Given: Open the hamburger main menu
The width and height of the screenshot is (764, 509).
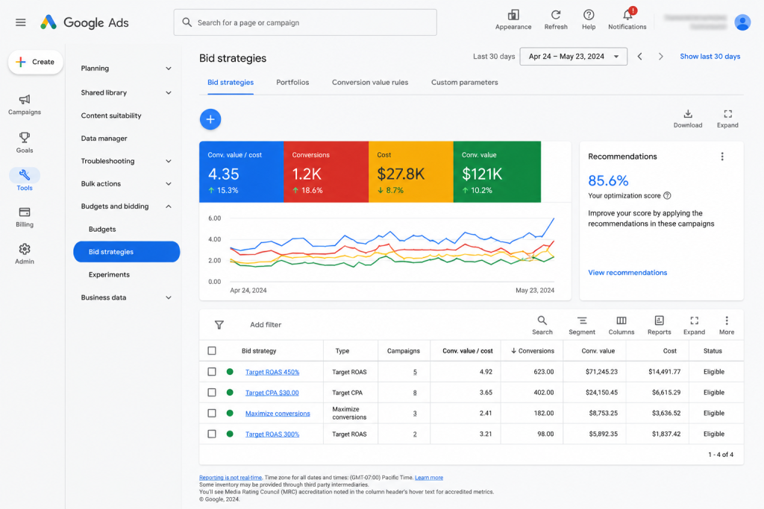Looking at the screenshot, I should point(20,22).
